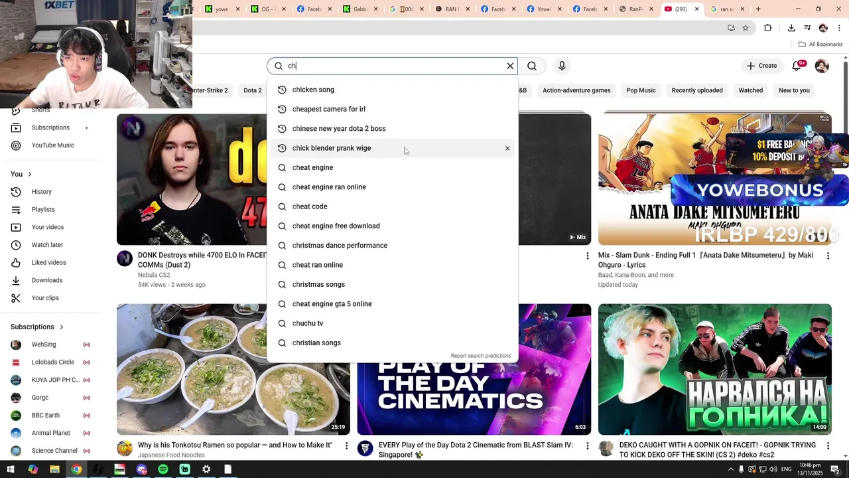This screenshot has height=478, width=849.
Task: Filter by Action-adventure games chip
Action: (x=576, y=90)
